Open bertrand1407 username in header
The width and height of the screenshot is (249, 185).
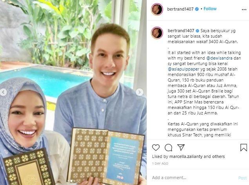tap(180, 9)
